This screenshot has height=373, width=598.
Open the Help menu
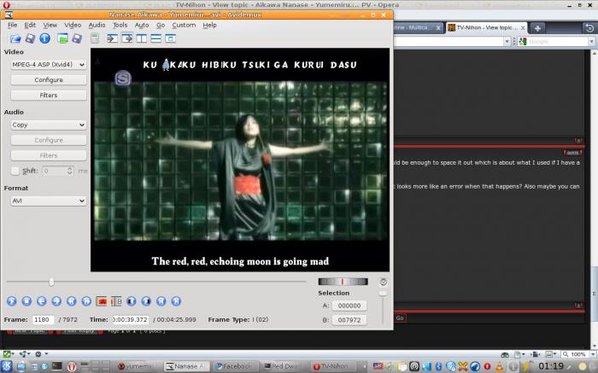(x=209, y=25)
